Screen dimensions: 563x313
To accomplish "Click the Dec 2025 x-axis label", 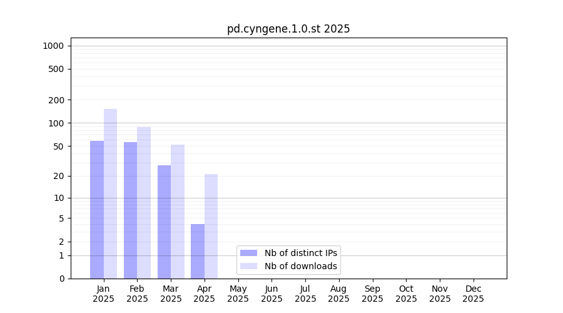I will click(473, 294).
